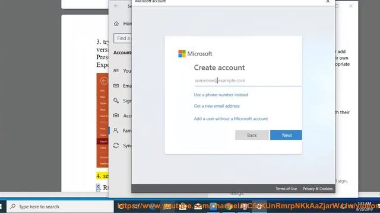Click the taskbar clock and date

click(364, 206)
